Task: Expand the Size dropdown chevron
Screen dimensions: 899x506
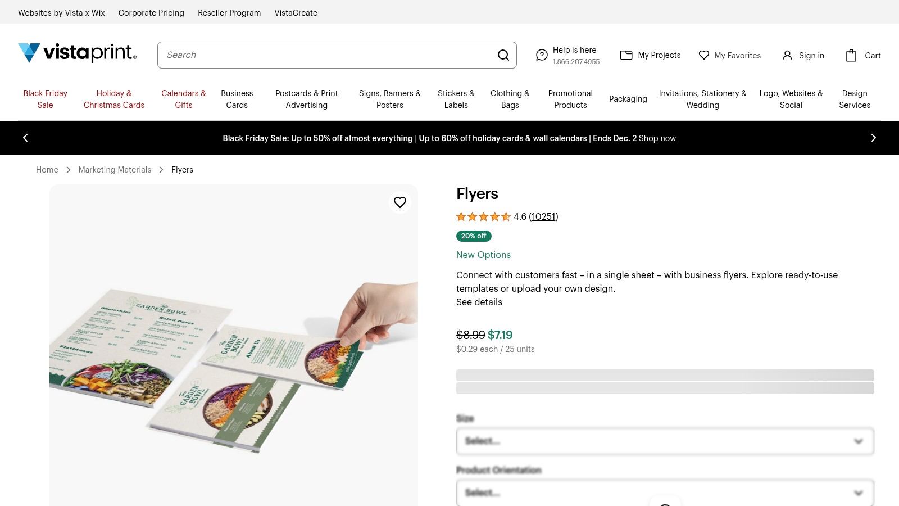Action: [858, 441]
